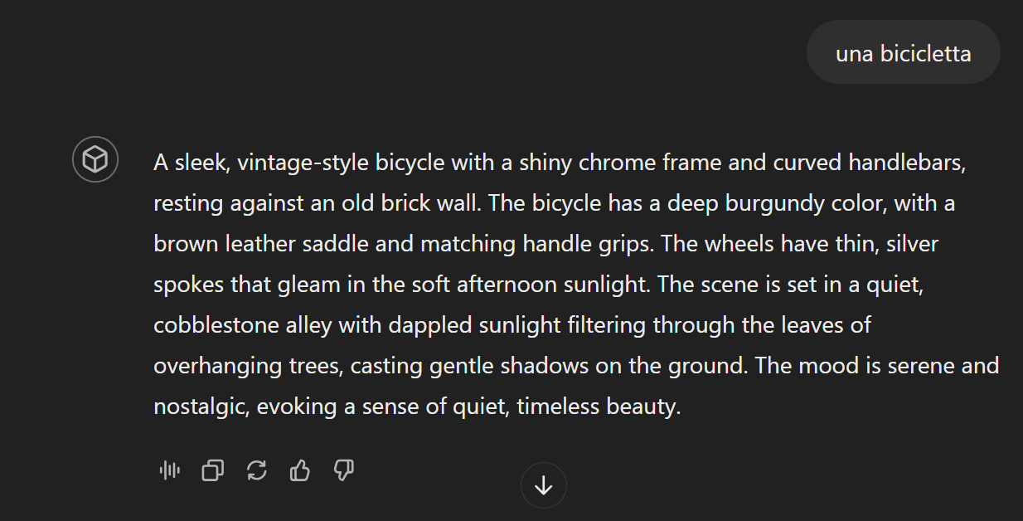Click the scroll-to-bottom arrow button
Screen dimensions: 1023x521
click(x=543, y=485)
